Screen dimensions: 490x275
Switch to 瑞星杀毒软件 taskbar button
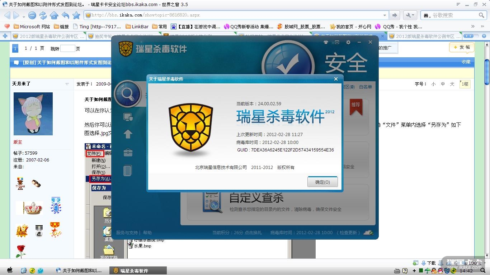point(137,271)
